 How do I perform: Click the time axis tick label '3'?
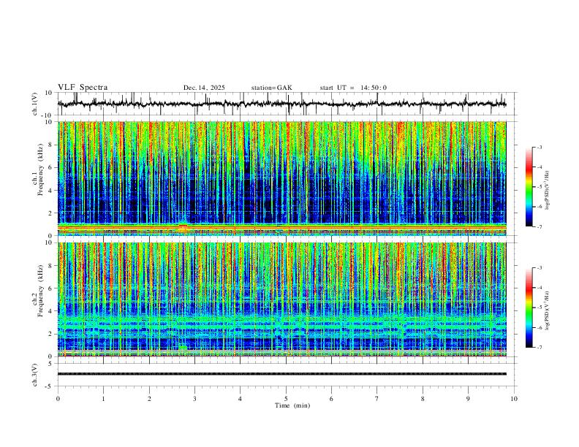194,399
